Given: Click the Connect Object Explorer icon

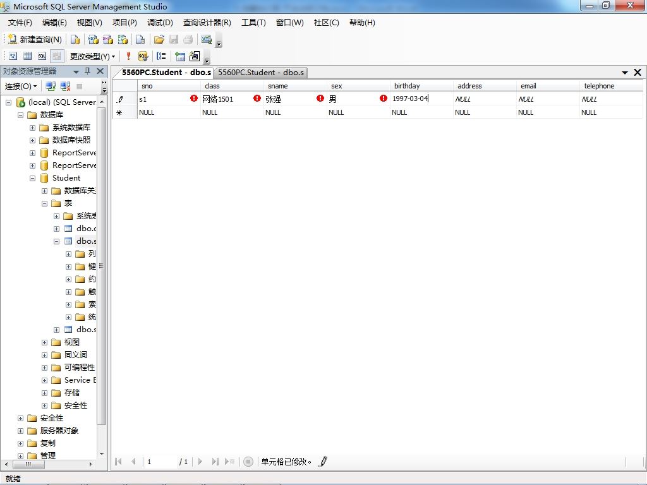Looking at the screenshot, I should (x=51, y=86).
